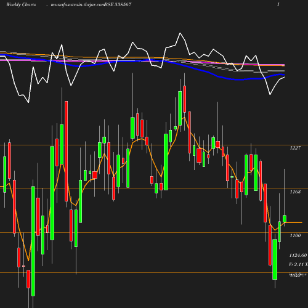Click the munafasutra website watermark text
The height and width of the screenshot is (308, 308).
coord(78,5)
